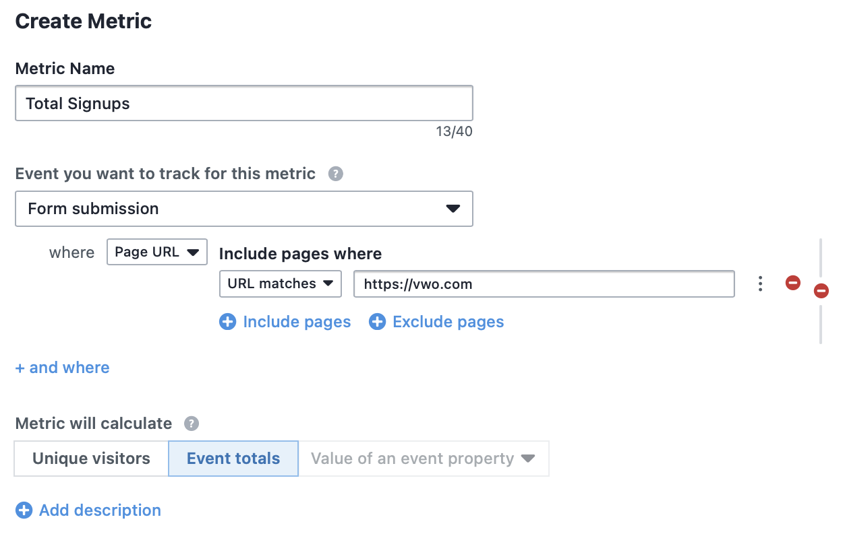Click the Include pages link text

pyautogui.click(x=297, y=322)
